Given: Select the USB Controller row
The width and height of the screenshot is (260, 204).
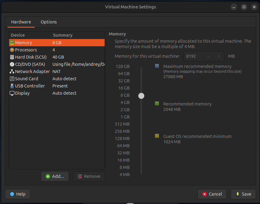Looking at the screenshot, I should click(x=57, y=86).
